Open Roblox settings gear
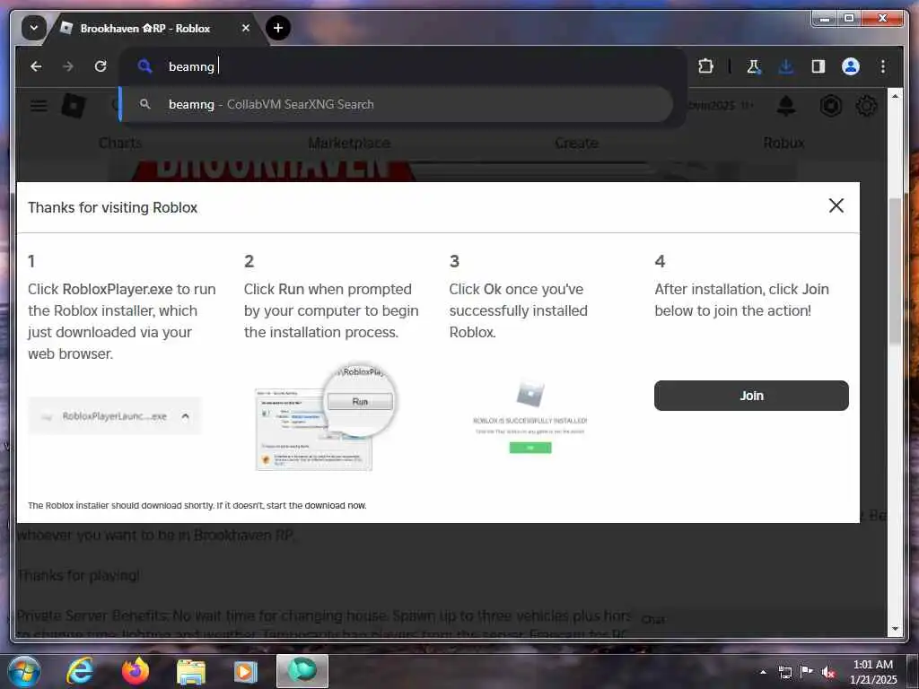Image resolution: width=919 pixels, height=689 pixels. coord(866,106)
